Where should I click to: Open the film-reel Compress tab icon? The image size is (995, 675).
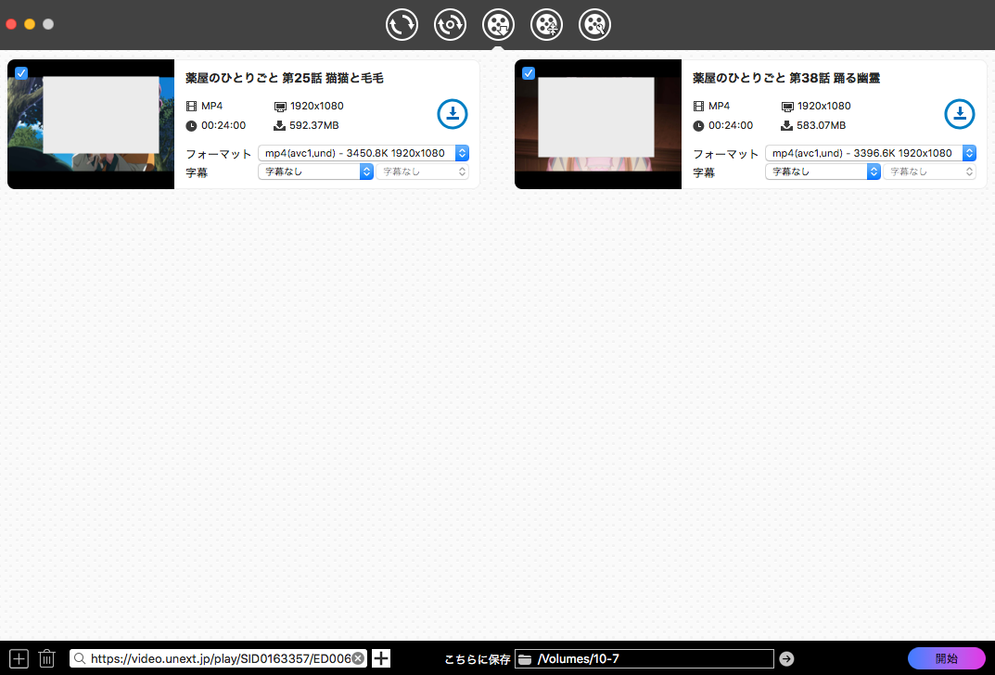tap(546, 25)
